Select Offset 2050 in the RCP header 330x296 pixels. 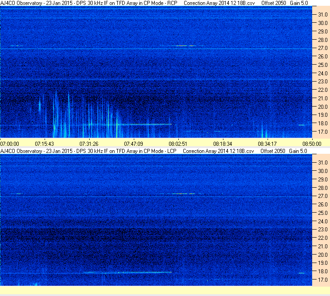pyautogui.click(x=274, y=3)
